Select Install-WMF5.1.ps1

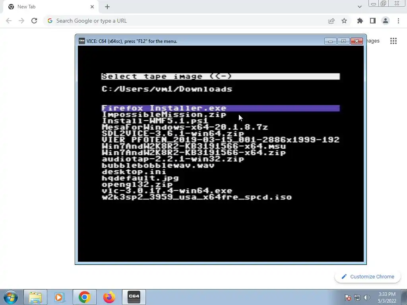click(x=155, y=121)
